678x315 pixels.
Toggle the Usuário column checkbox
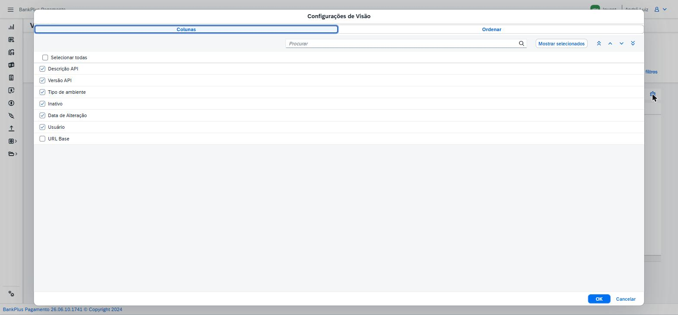click(42, 127)
